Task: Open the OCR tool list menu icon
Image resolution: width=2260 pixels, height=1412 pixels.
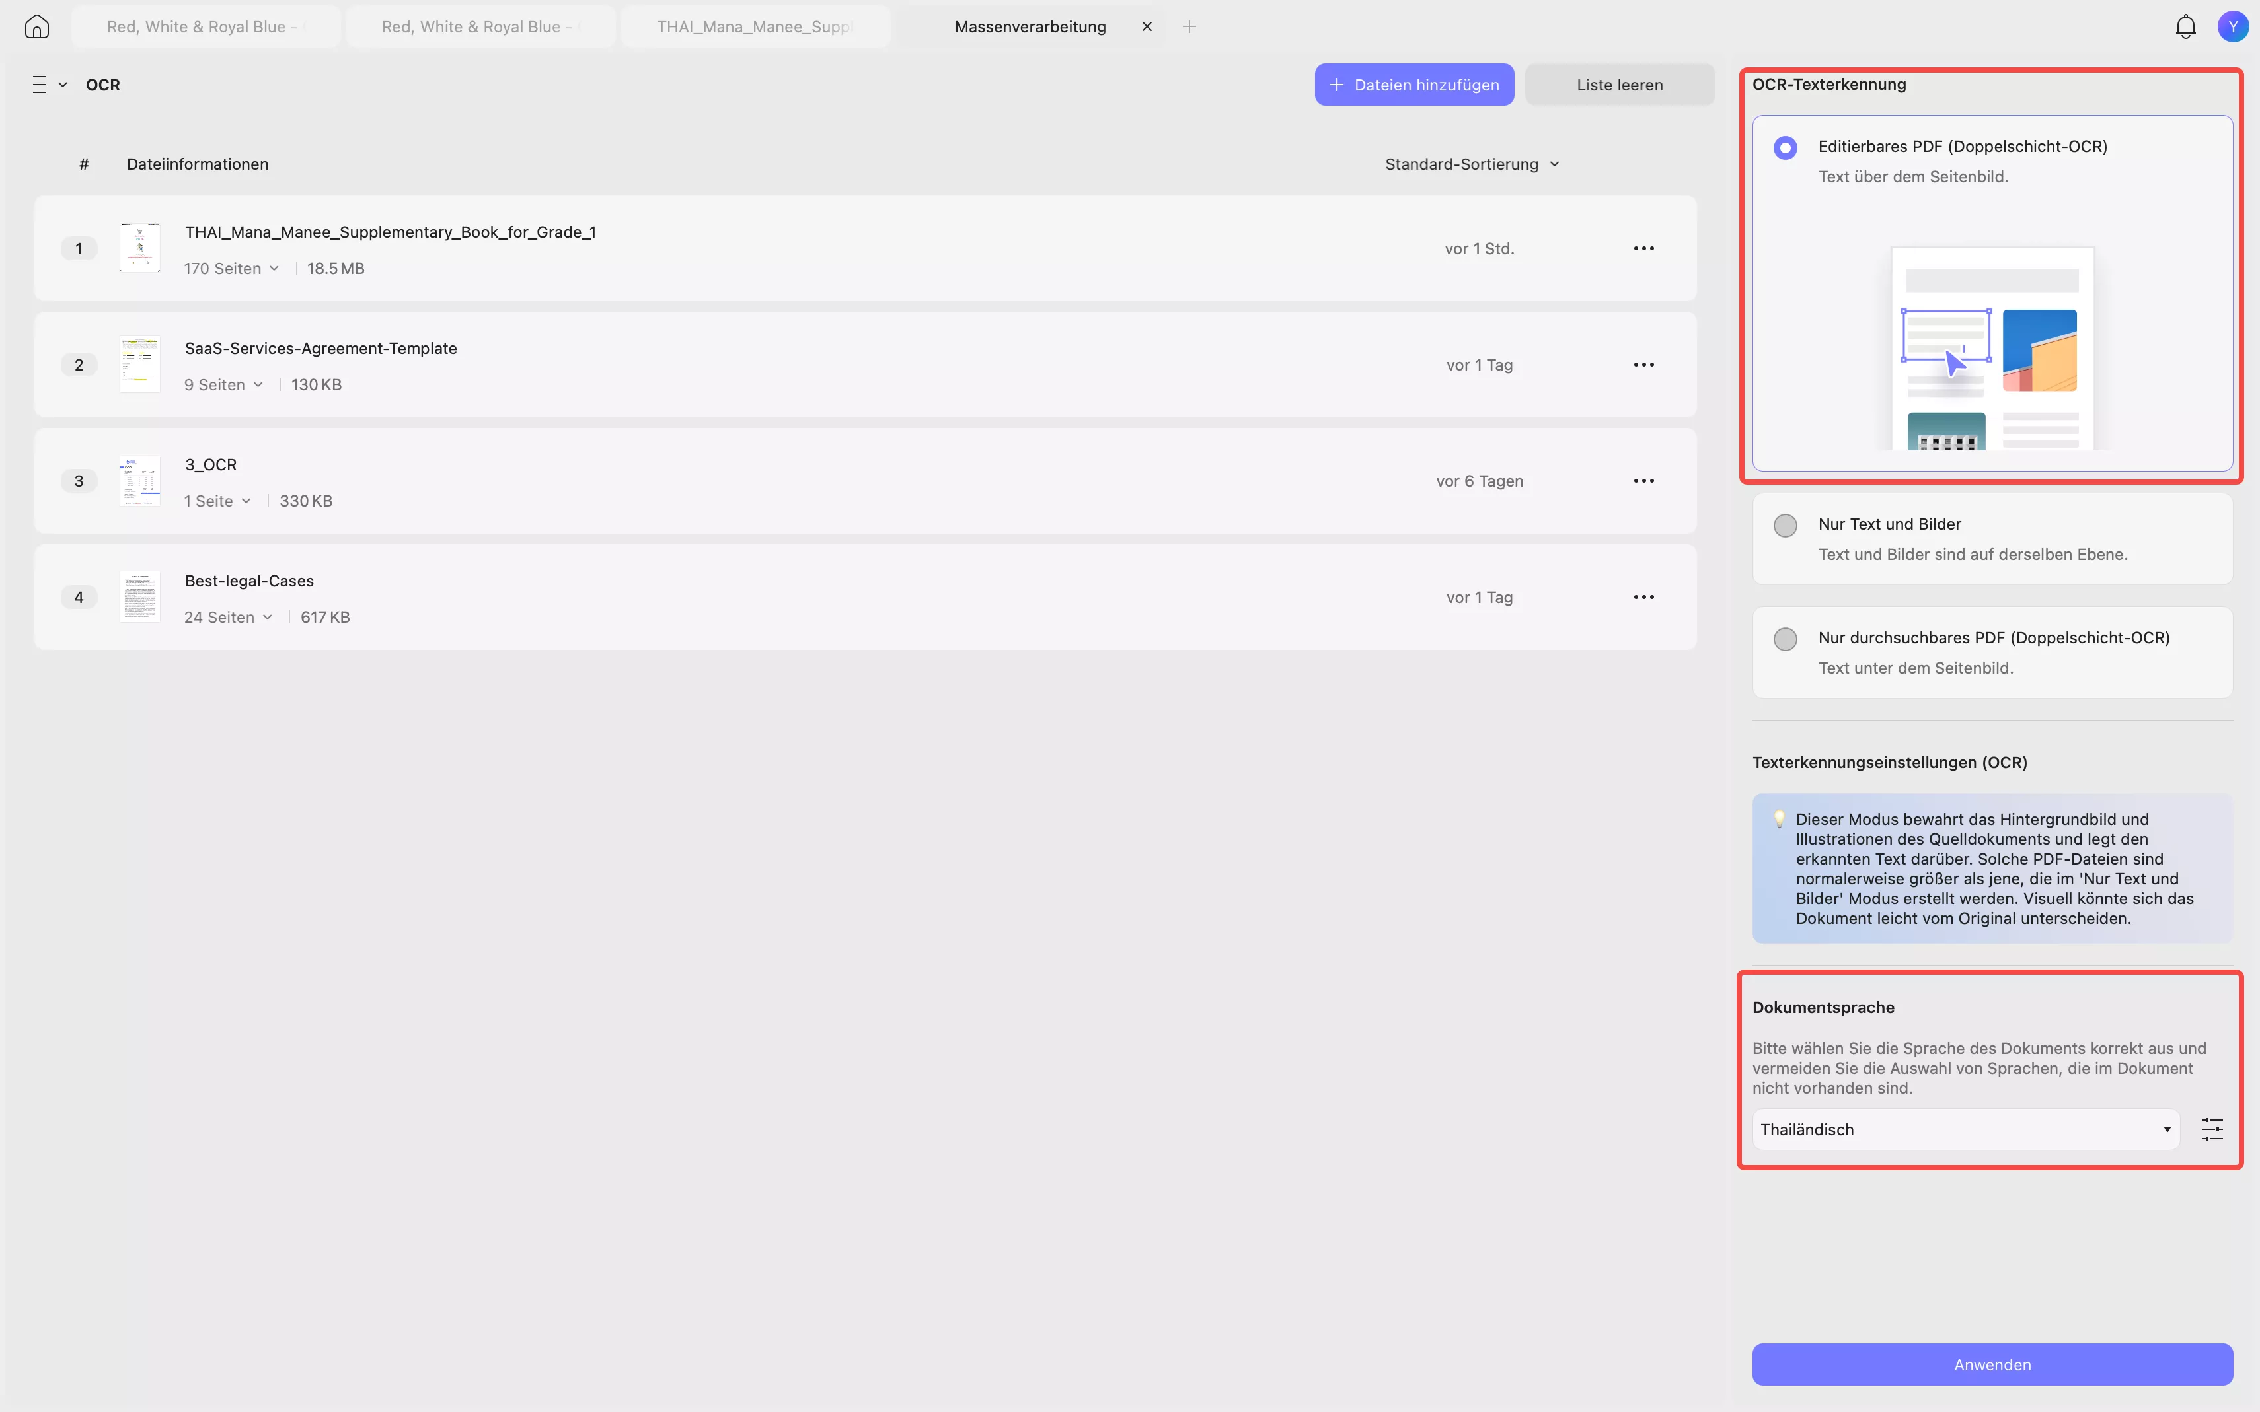Action: pos(40,85)
